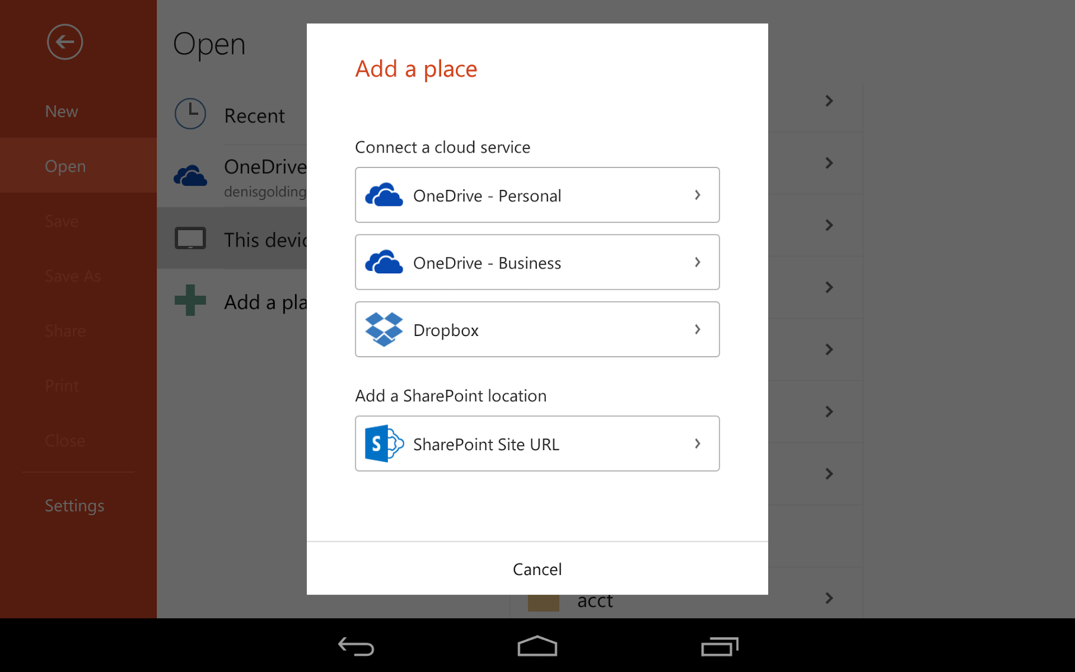Click the OneDrive - Business cloud icon
1075x672 pixels.
pos(384,262)
